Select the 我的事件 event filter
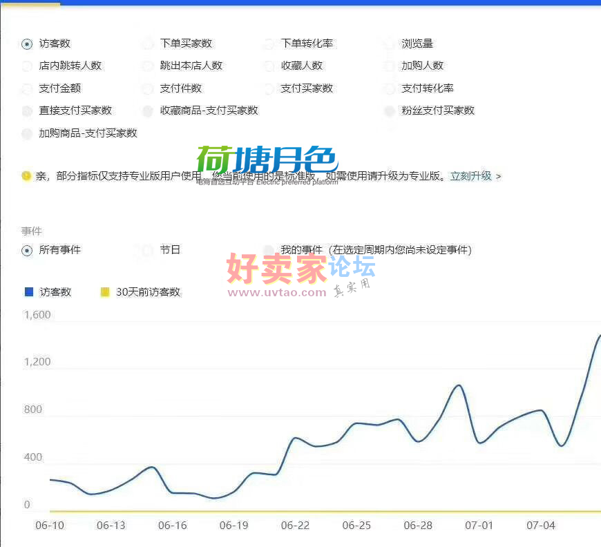The height and width of the screenshot is (547, 601). tap(269, 251)
